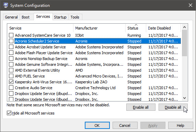Enable Acronis Nonstop Backup Service checkbox

click(11, 58)
